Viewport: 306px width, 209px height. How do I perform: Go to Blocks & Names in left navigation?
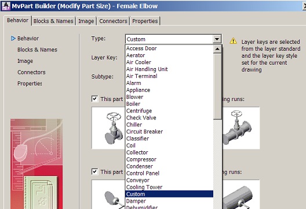[37, 50]
